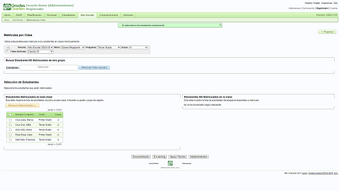The width and height of the screenshot is (340, 191).
Task: Open the Clase (Activas) dropdown
Action: click(40, 51)
